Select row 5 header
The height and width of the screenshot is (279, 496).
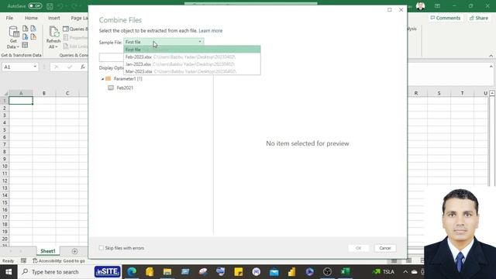click(5, 129)
